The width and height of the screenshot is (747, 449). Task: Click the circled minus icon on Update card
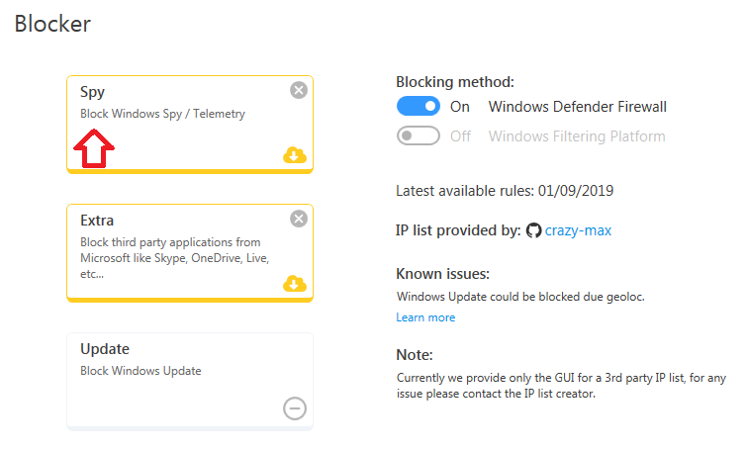pyautogui.click(x=294, y=408)
